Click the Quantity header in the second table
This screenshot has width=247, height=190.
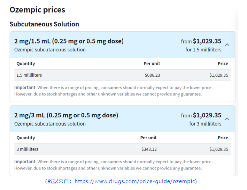pos(26,138)
